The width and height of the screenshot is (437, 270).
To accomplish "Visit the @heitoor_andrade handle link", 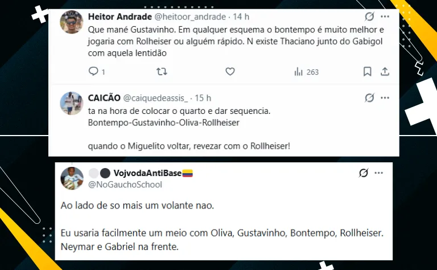I will coord(190,17).
